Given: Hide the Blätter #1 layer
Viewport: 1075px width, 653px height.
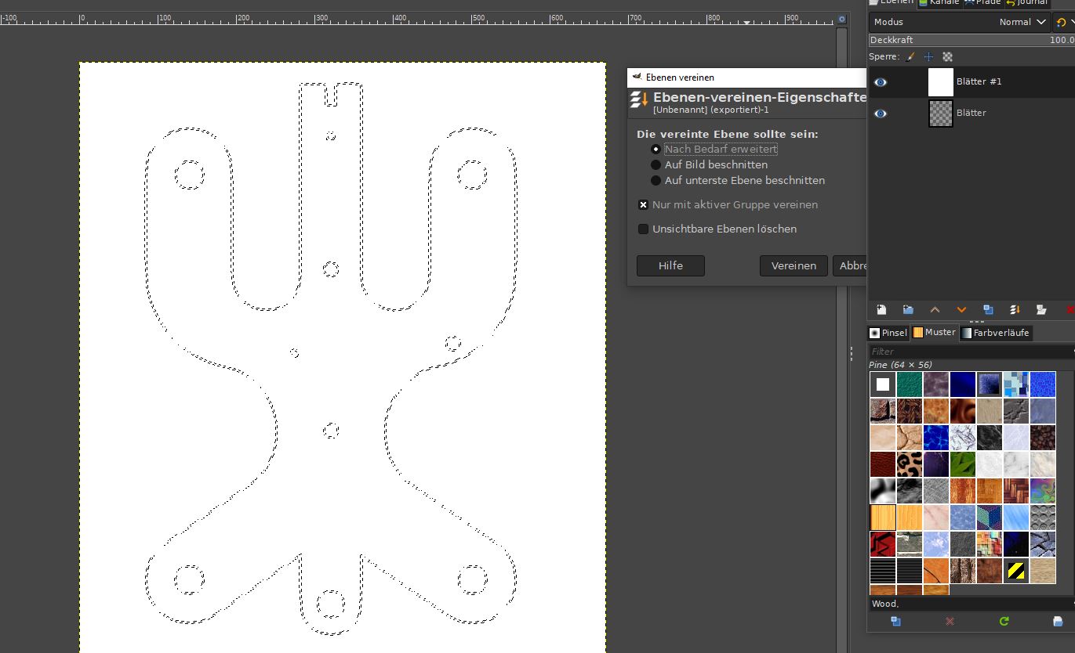Looking at the screenshot, I should click(x=881, y=82).
